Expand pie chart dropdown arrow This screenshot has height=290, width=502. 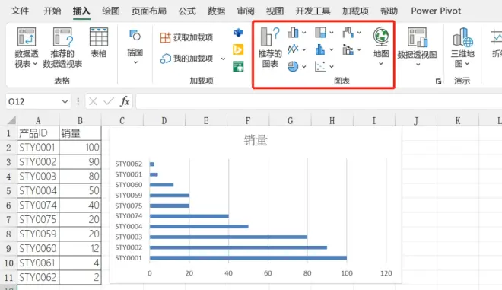(x=303, y=67)
